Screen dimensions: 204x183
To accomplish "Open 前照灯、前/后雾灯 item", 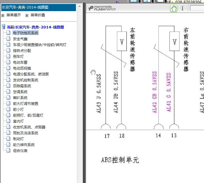I will pyautogui.click(x=28, y=115).
